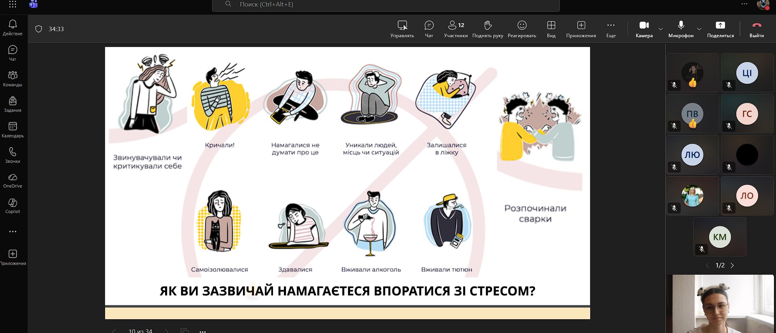Expand camera options dropdown arrow

pyautogui.click(x=661, y=29)
